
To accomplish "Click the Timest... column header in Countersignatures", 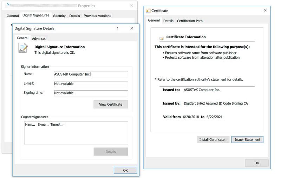I will 57,124.
